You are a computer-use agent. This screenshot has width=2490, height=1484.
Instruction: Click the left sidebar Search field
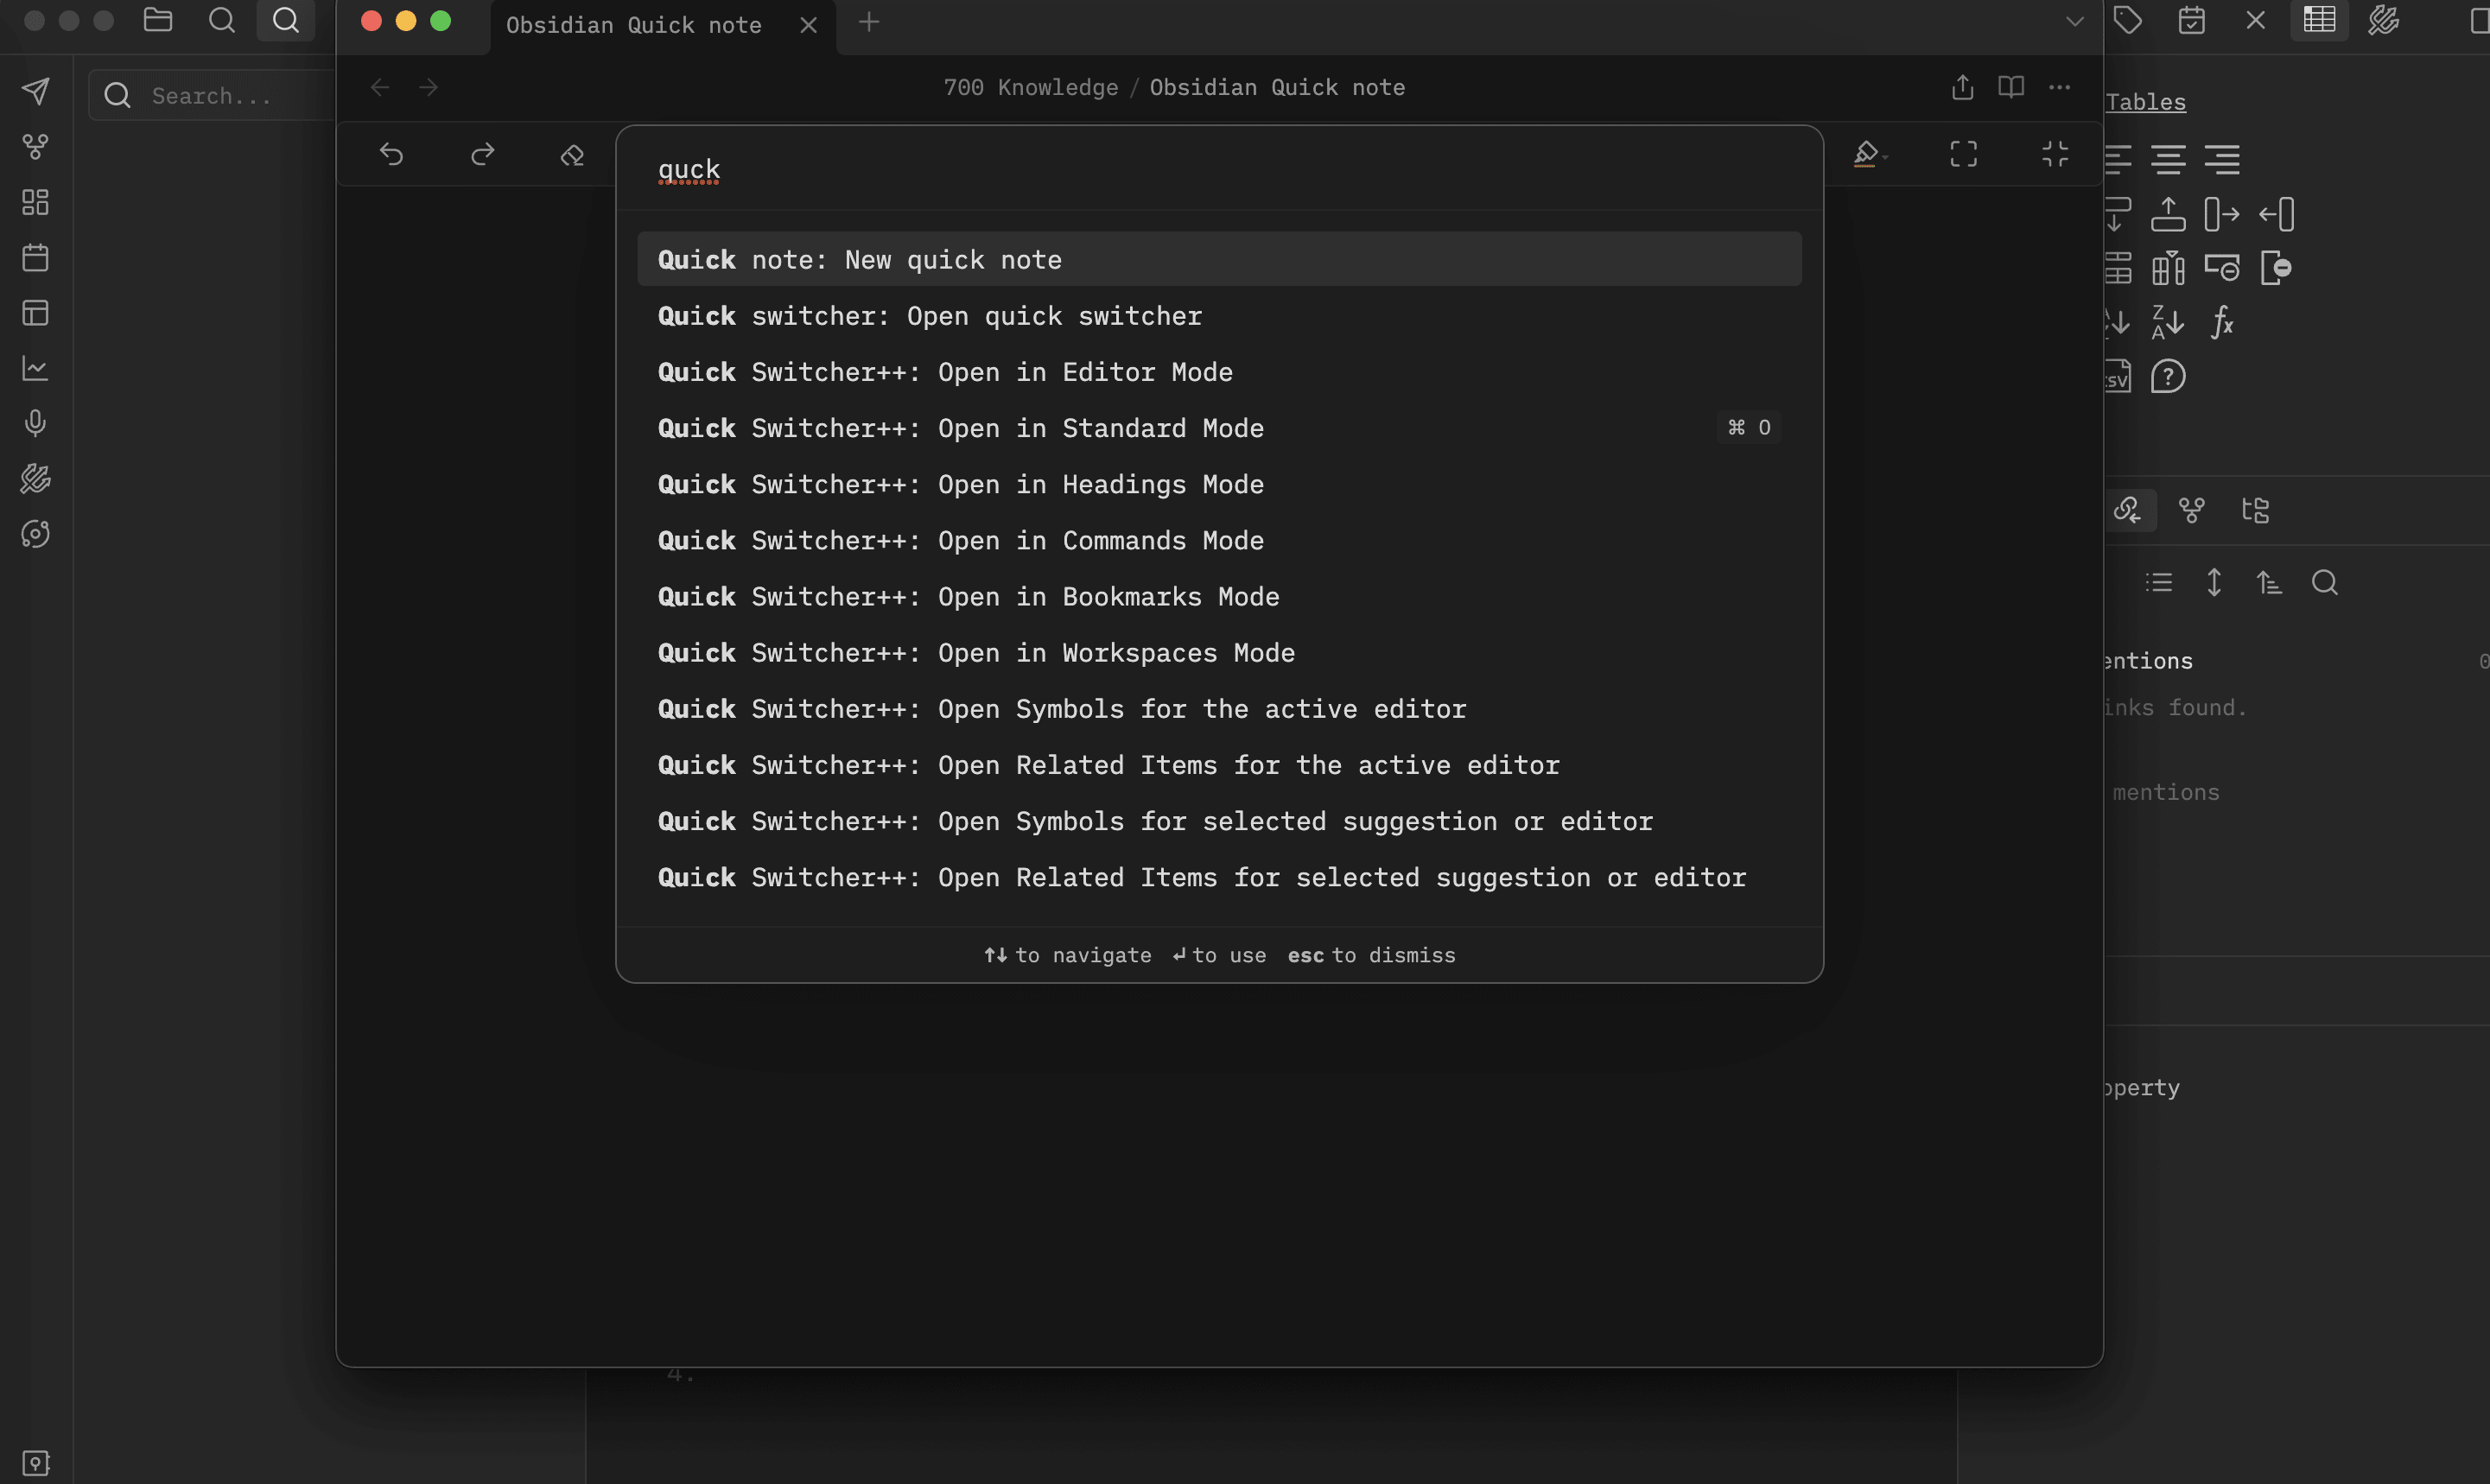point(212,95)
